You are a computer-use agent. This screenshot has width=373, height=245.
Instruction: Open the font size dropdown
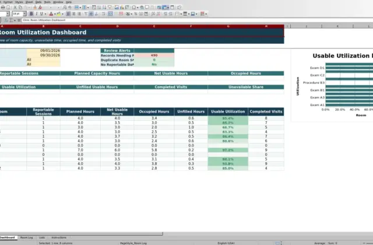pos(24,14)
